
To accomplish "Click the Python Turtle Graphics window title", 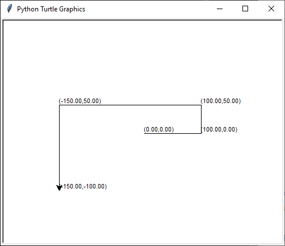I will [51, 9].
